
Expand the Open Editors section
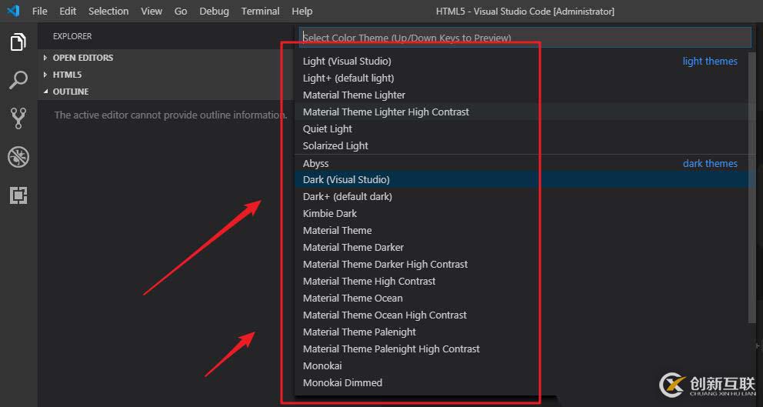pos(165,58)
